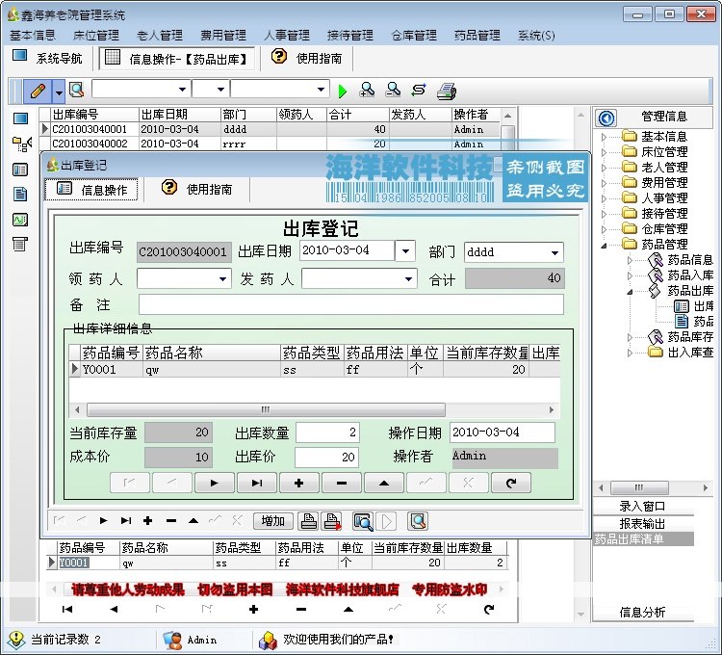Click the pencil edit icon in toolbar
The width and height of the screenshot is (722, 655).
39,91
